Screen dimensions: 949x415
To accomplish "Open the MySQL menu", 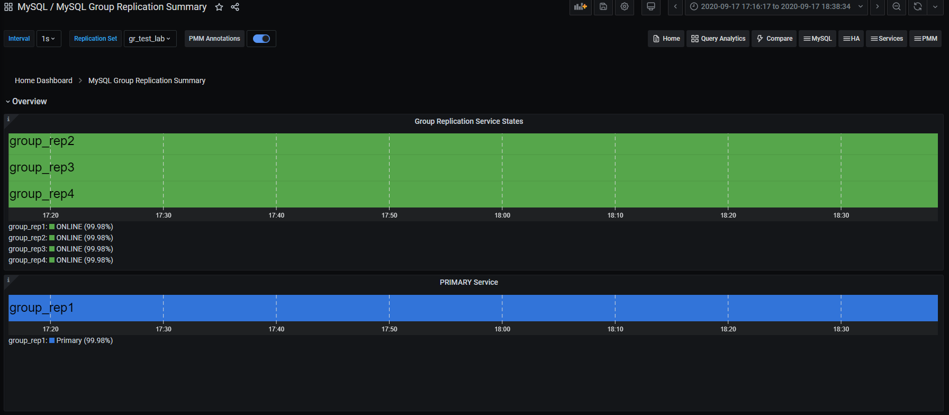I will pyautogui.click(x=817, y=39).
